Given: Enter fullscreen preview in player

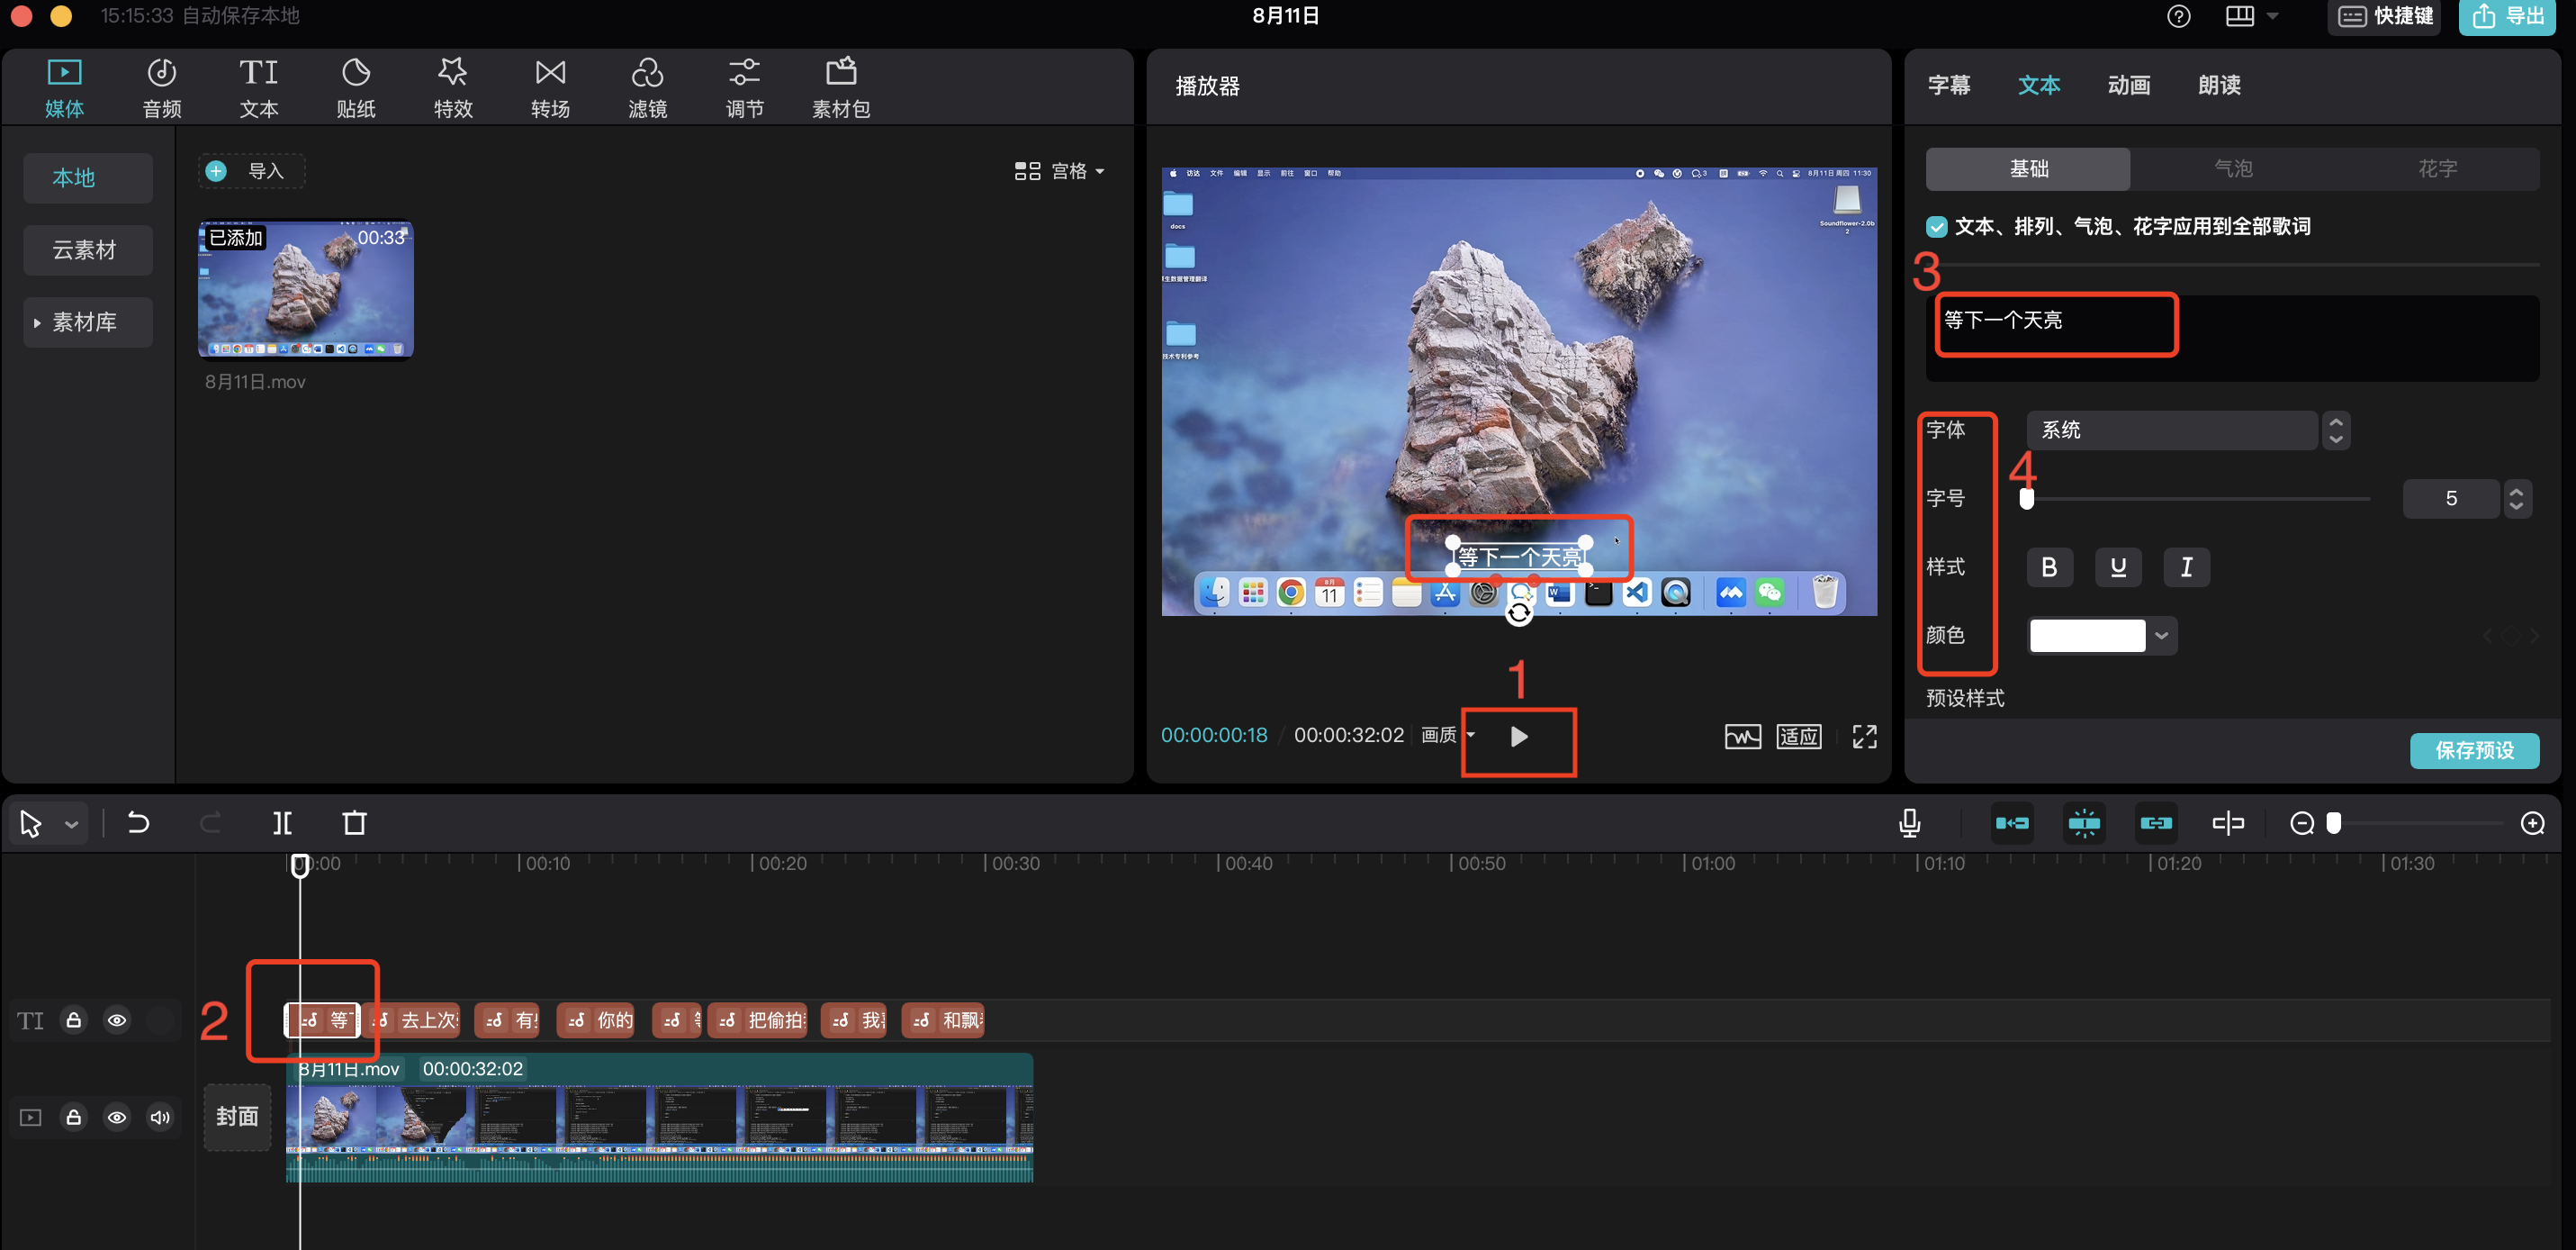Looking at the screenshot, I should coord(1864,737).
